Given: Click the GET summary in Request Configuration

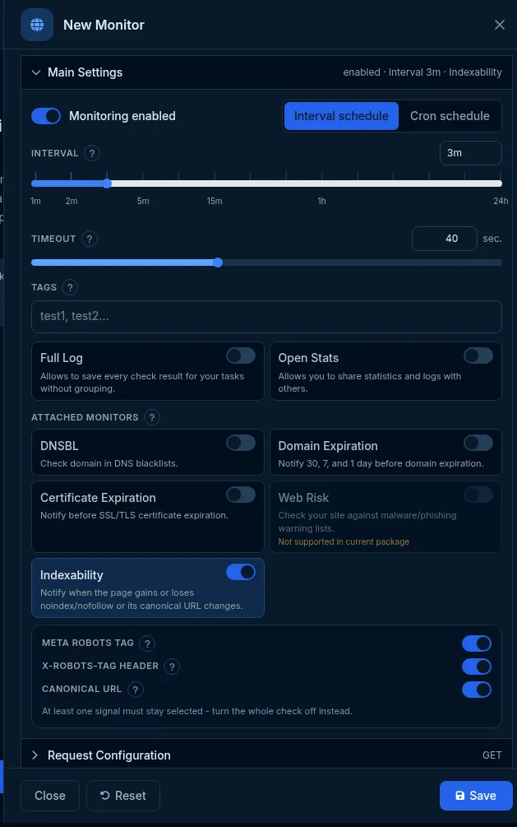Looking at the screenshot, I should click(x=492, y=755).
